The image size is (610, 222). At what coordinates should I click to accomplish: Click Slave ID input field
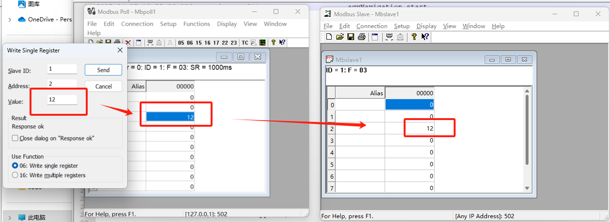pos(62,69)
